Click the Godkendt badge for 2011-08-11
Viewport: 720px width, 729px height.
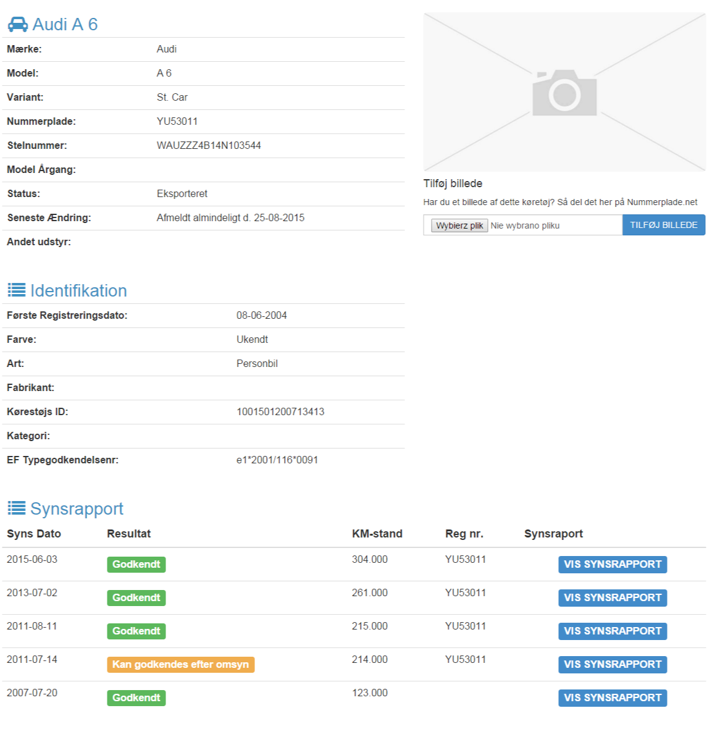click(x=136, y=631)
